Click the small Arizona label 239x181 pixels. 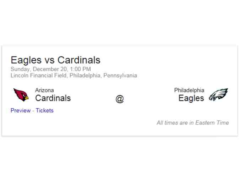[44, 90]
